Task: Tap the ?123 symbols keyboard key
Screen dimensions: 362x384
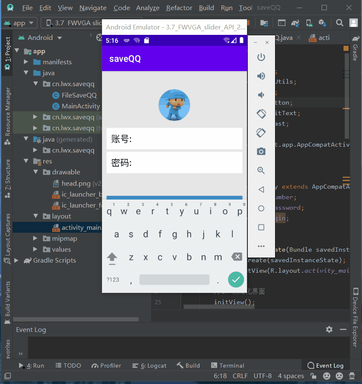Action: 113,280
